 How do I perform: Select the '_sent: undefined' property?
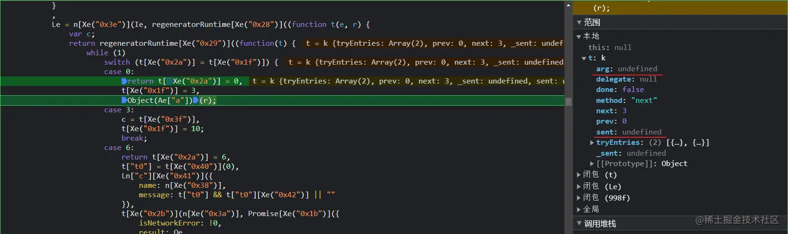tap(631, 153)
